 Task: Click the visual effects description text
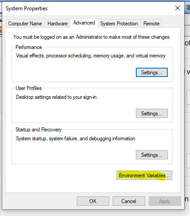point(91,56)
